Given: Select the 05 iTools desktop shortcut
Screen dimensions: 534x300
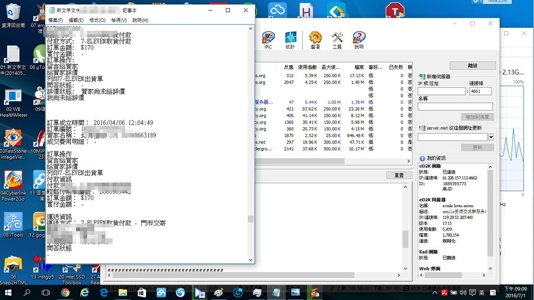Looking at the screenshot, I should tap(13, 225).
